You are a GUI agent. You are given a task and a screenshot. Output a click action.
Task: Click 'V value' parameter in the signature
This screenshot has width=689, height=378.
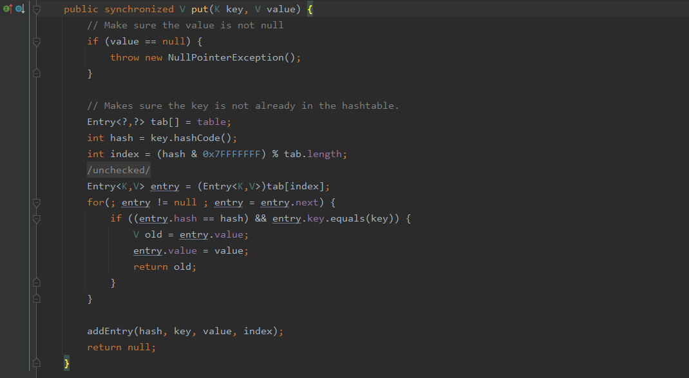click(275, 9)
